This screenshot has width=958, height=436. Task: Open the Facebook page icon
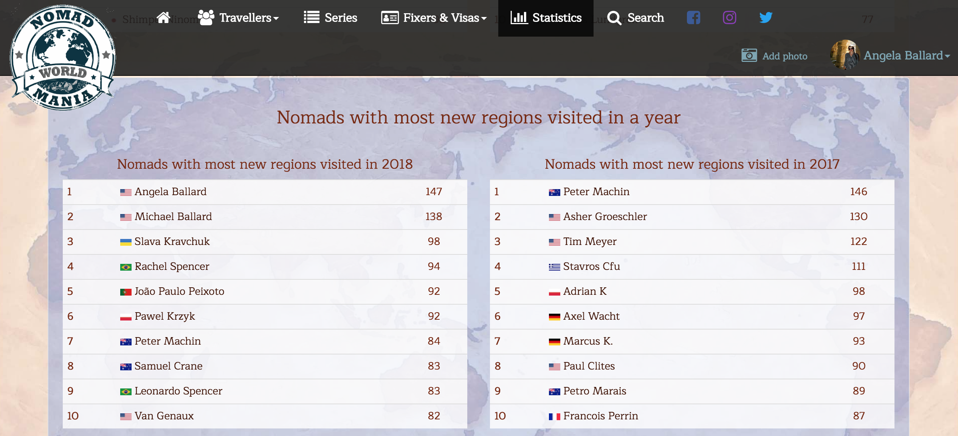[693, 18]
